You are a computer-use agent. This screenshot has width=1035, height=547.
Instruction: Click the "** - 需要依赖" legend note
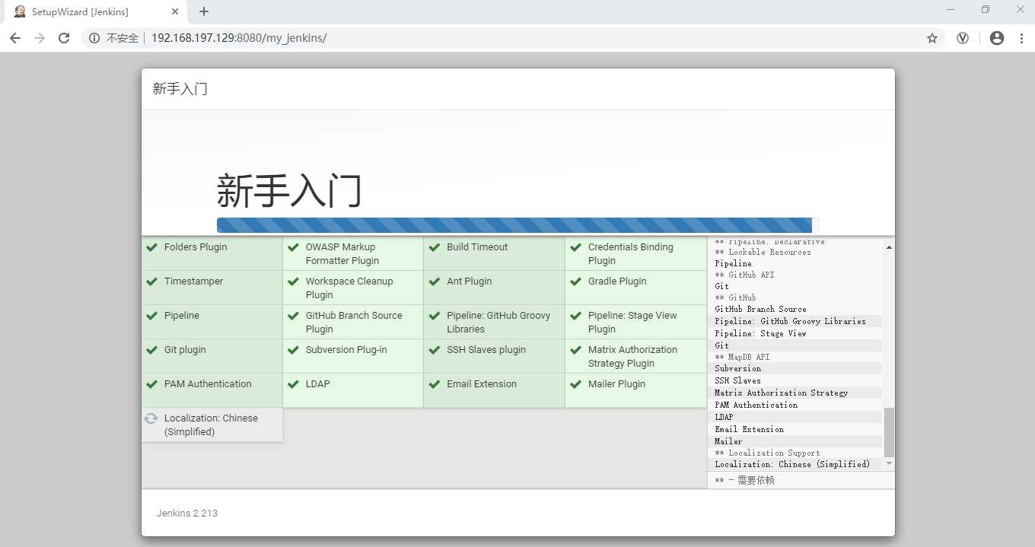point(744,481)
